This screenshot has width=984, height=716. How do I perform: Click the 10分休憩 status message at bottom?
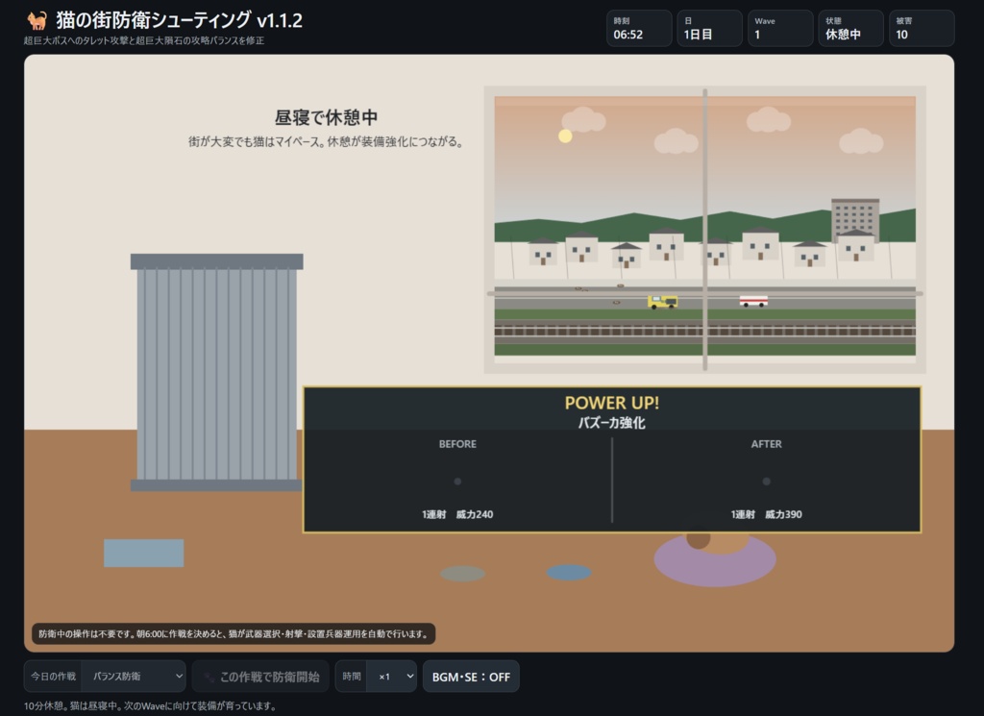point(151,706)
